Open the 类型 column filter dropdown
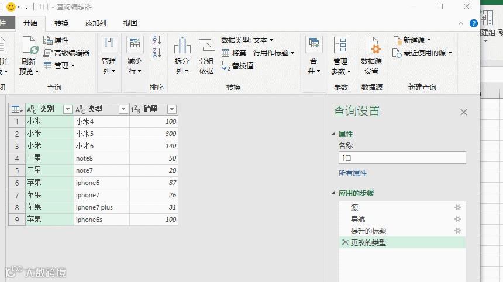Viewport: 503px width, 282px height. point(123,109)
